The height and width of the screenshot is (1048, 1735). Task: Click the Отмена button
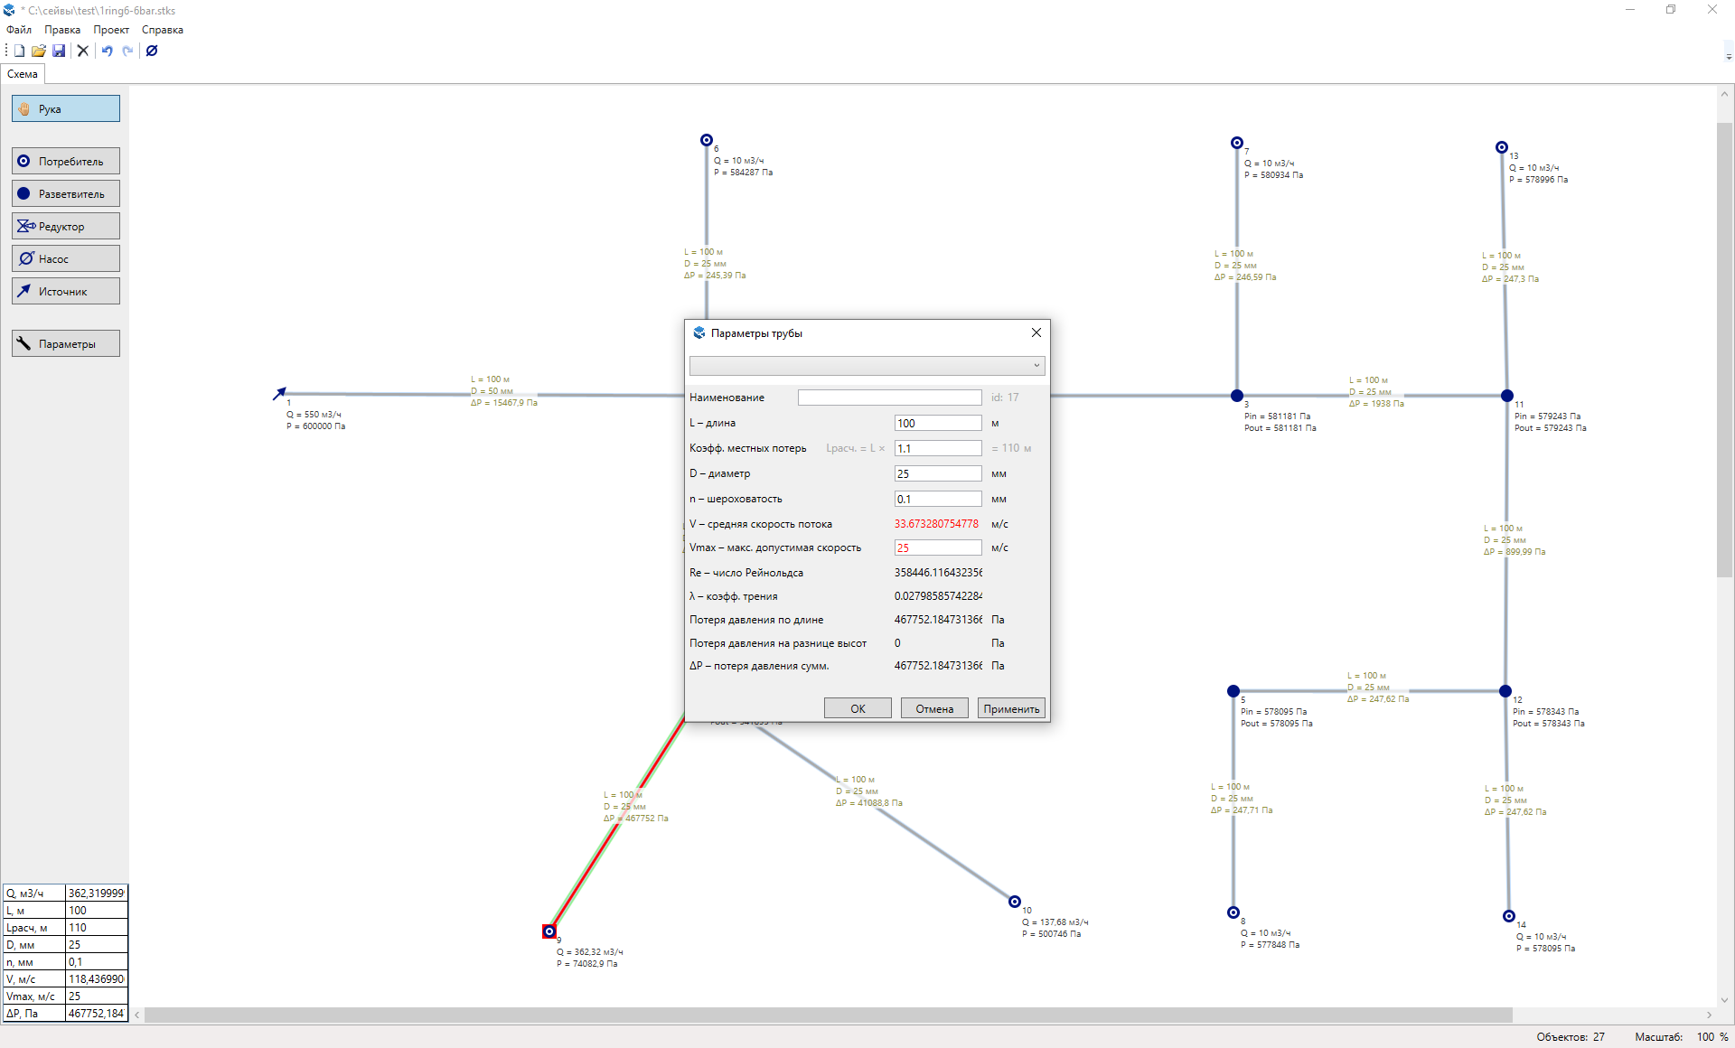(933, 708)
